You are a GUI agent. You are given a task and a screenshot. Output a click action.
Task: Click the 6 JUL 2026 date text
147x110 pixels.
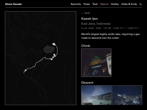pyautogui.click(x=87, y=28)
